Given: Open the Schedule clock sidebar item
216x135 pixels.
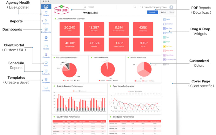Looking at the screenshot, I should pos(46,72).
